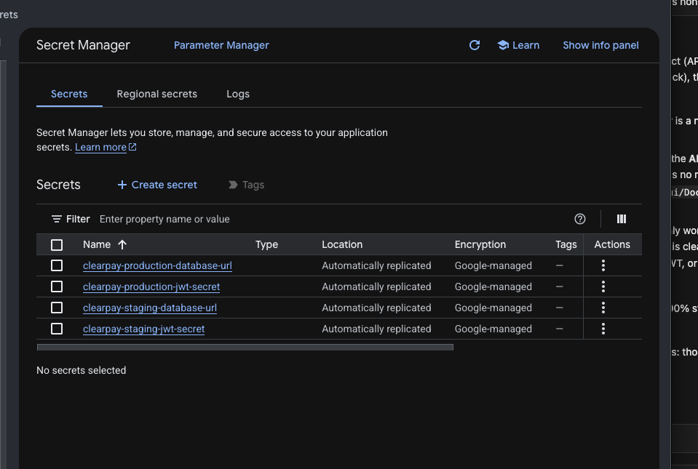
Task: Open actions menu for clearpay-staging-database-url
Action: [x=603, y=308]
